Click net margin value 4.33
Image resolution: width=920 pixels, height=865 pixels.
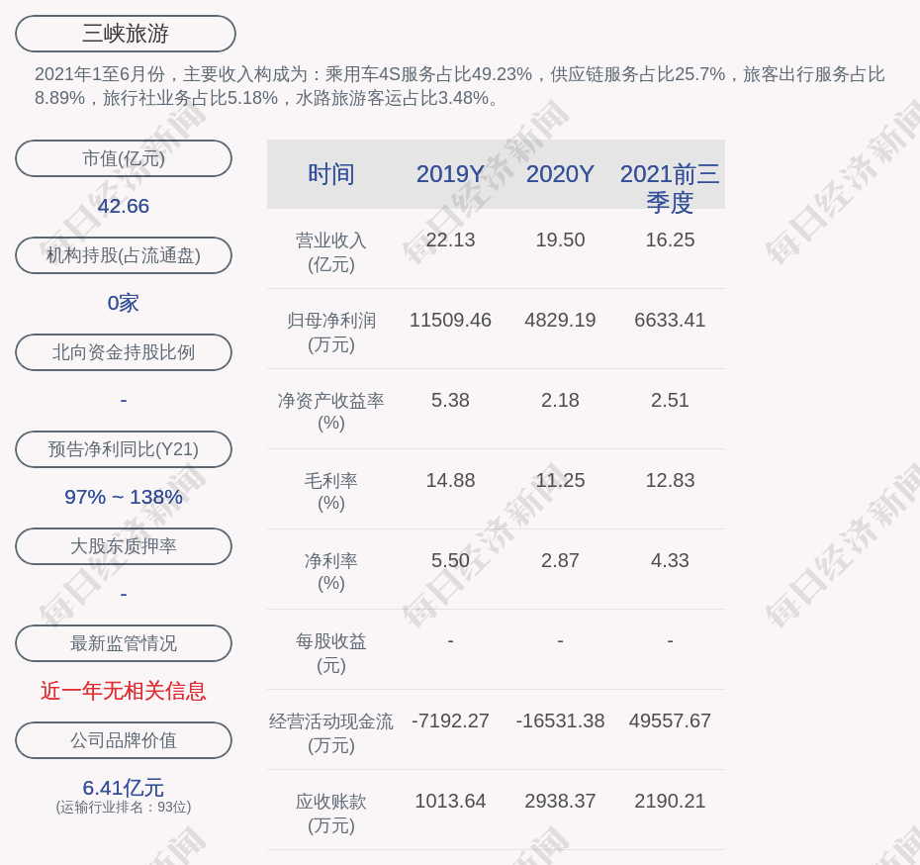click(670, 560)
